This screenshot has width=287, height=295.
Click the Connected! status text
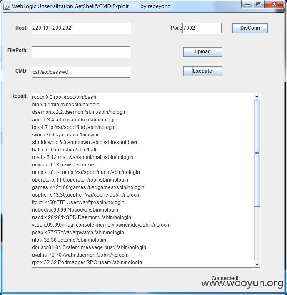(225, 278)
